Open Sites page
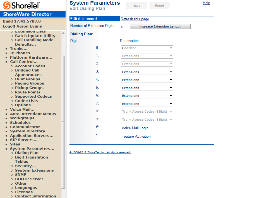Screen dimensions: 279x198 (x=15, y=144)
